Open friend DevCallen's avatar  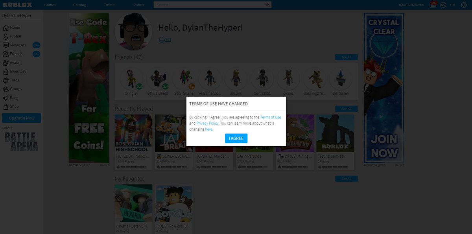click(340, 79)
